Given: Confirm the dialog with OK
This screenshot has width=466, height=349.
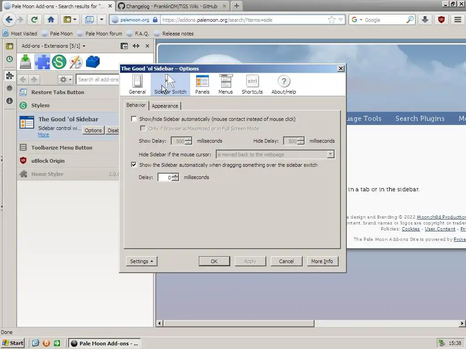Looking at the screenshot, I should (x=214, y=261).
